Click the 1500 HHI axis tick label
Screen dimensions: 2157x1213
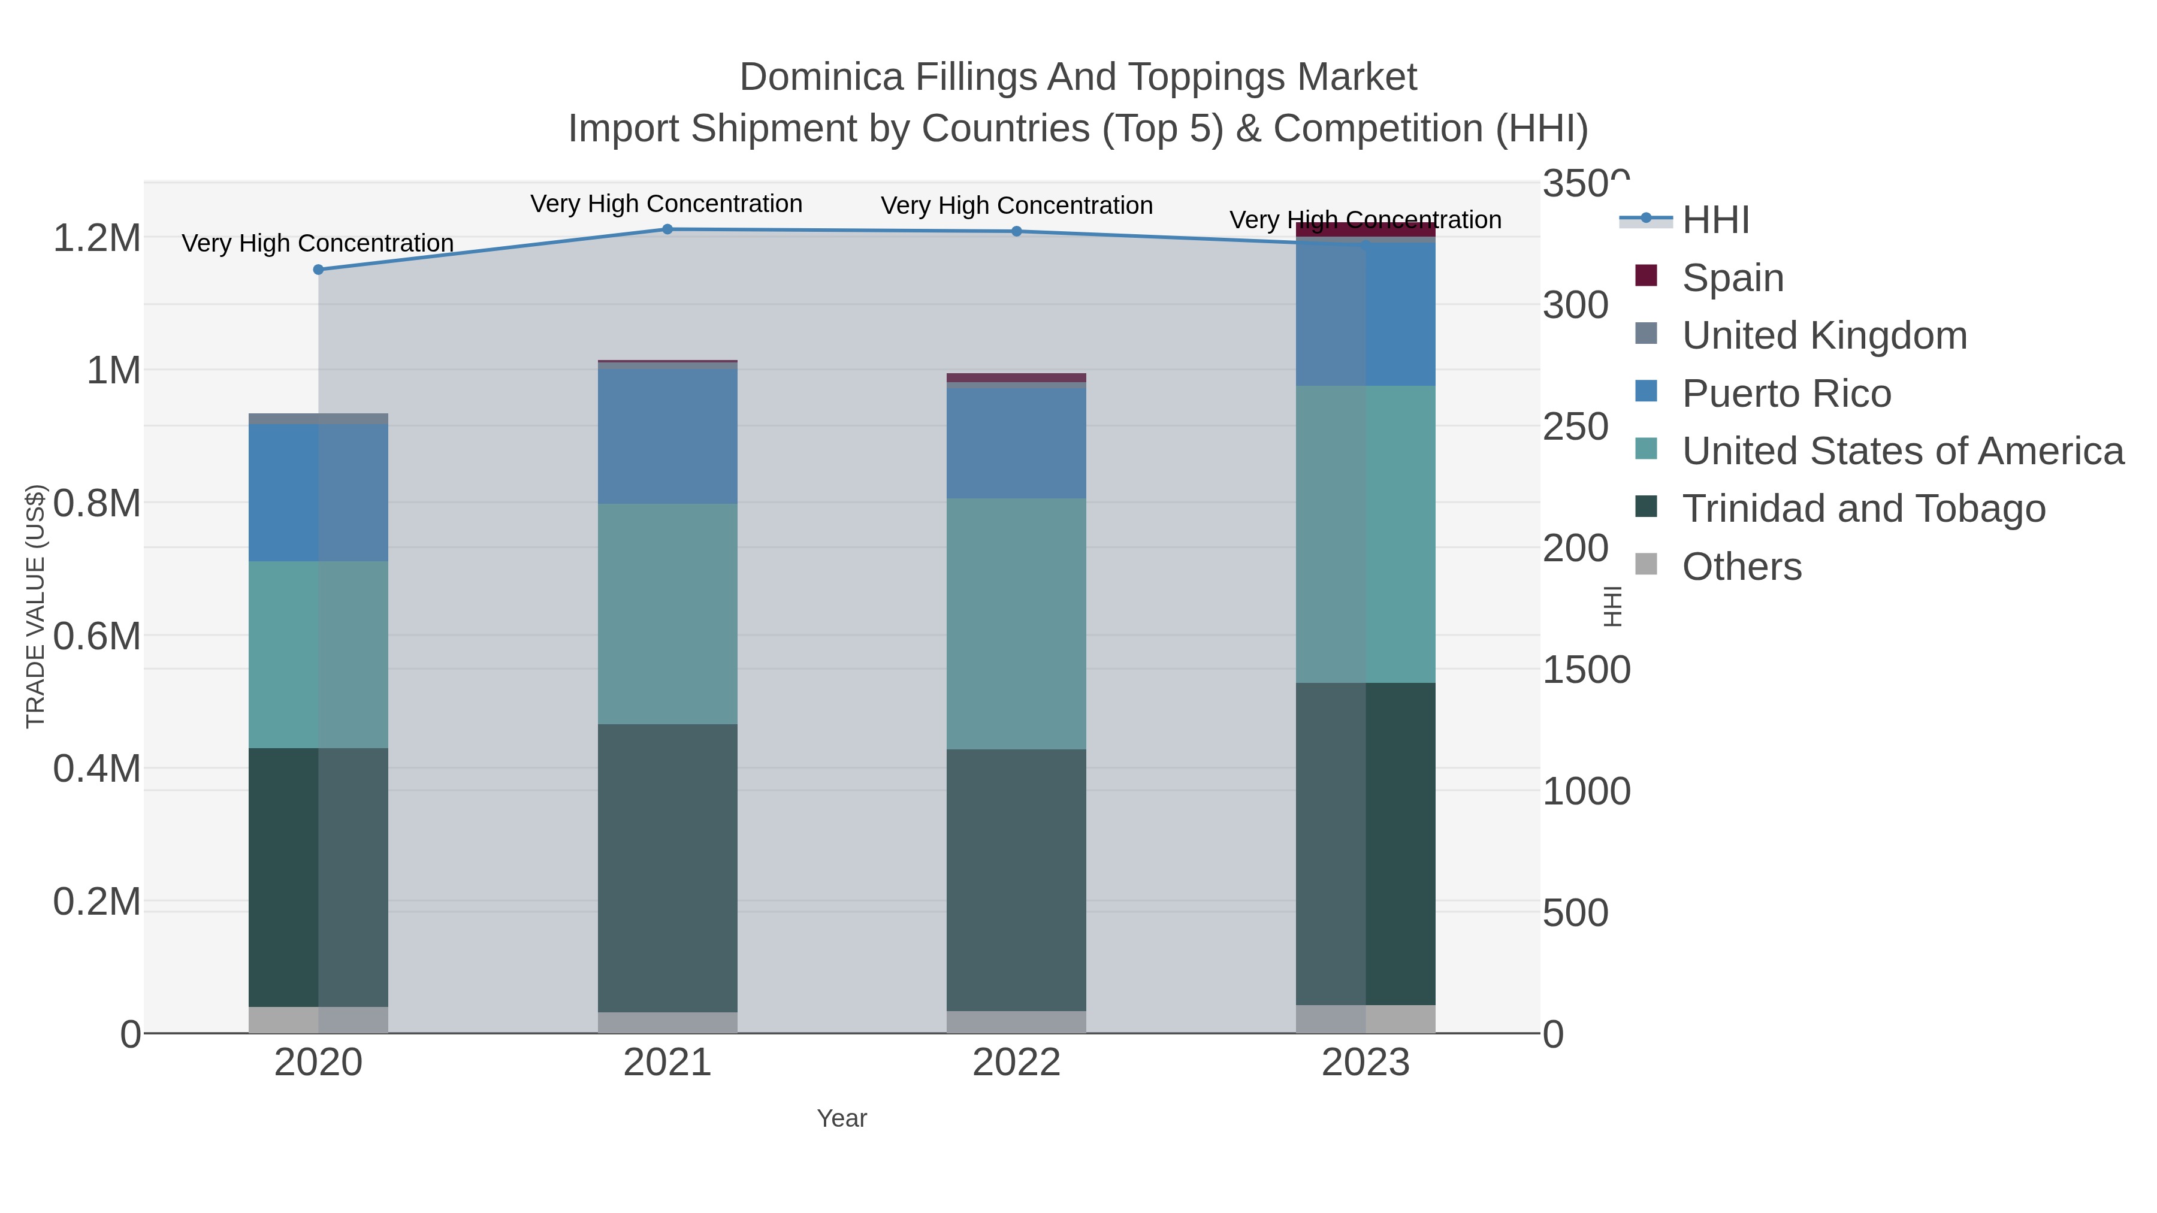1587,670
